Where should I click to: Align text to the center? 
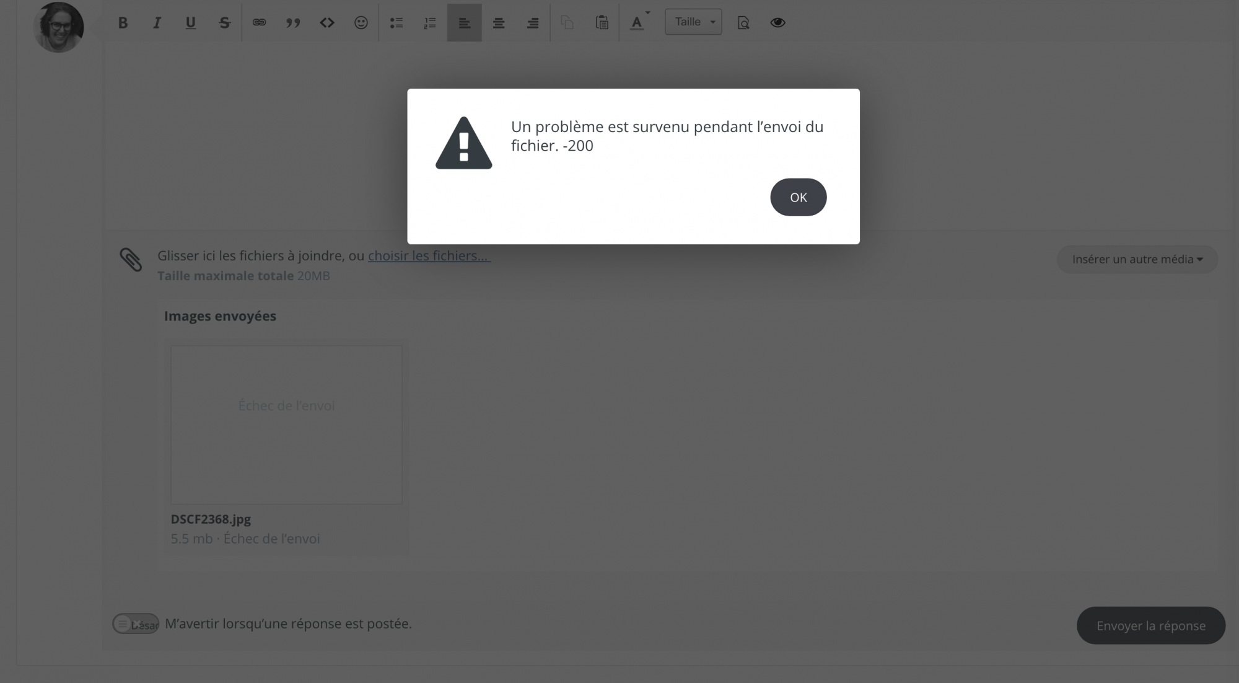pyautogui.click(x=498, y=23)
